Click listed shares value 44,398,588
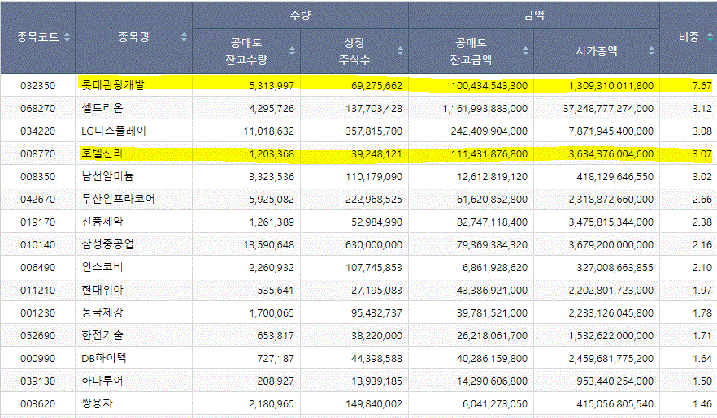 point(377,359)
